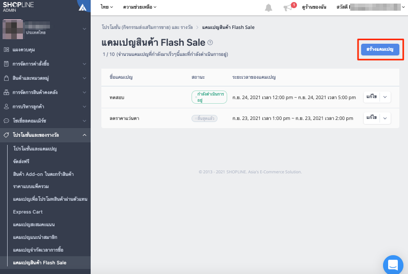
Task: Click the ลดราคาแว่นตา campaign name
Action: [124, 118]
